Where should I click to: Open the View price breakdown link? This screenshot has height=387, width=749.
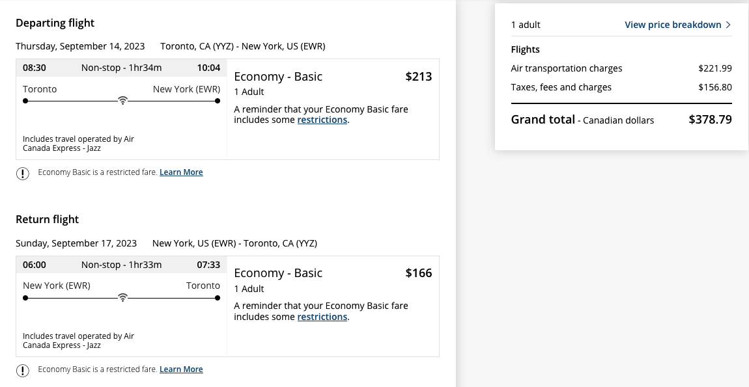[x=673, y=25]
